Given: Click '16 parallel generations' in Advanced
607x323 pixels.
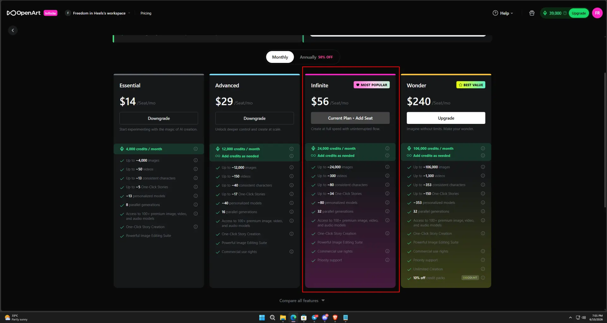Looking at the screenshot, I should [x=239, y=212].
